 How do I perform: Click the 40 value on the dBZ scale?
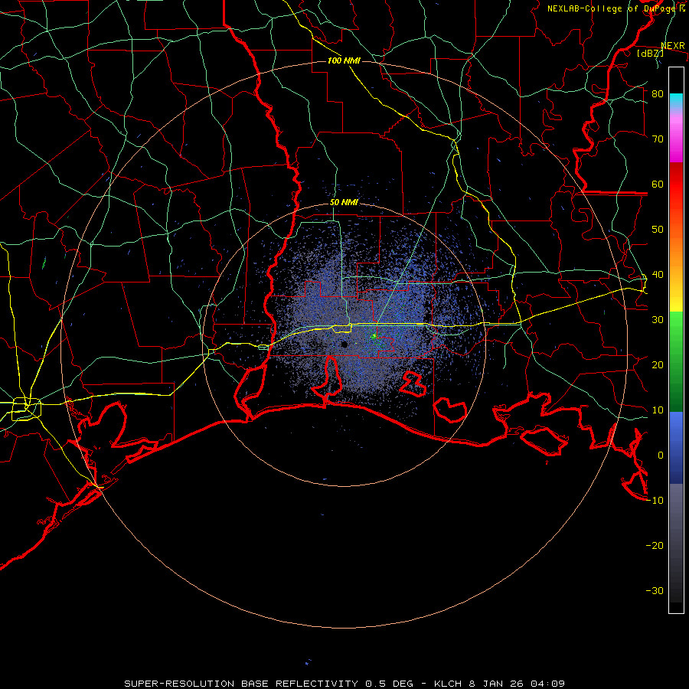tap(658, 275)
